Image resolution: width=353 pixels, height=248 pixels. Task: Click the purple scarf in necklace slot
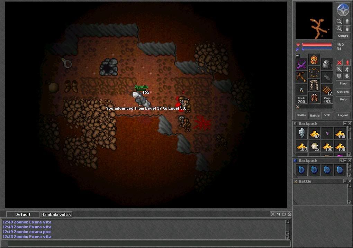[x=301, y=64]
